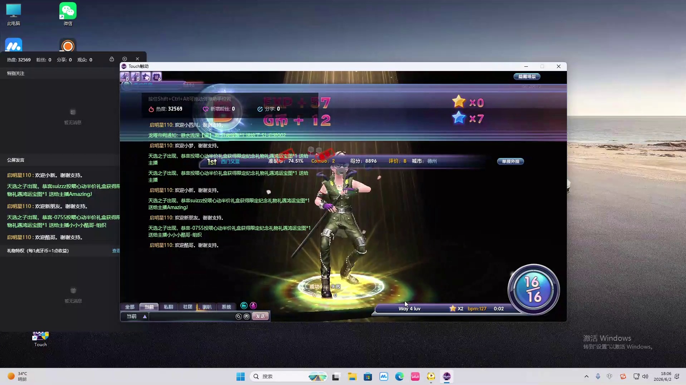Click the song title Way 4 luv

(410, 309)
